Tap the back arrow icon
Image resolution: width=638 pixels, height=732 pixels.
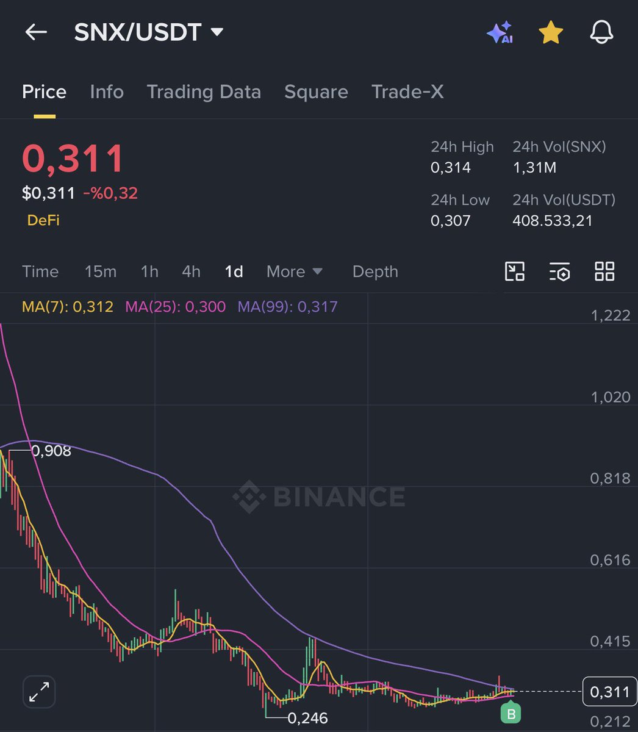[x=36, y=32]
